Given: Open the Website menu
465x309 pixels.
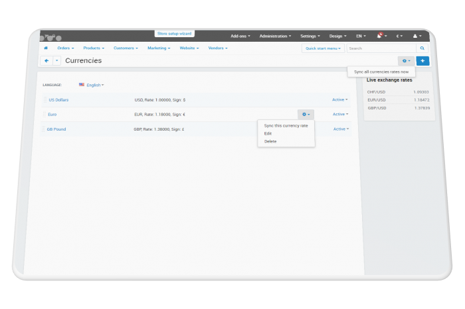Looking at the screenshot, I should click(189, 48).
